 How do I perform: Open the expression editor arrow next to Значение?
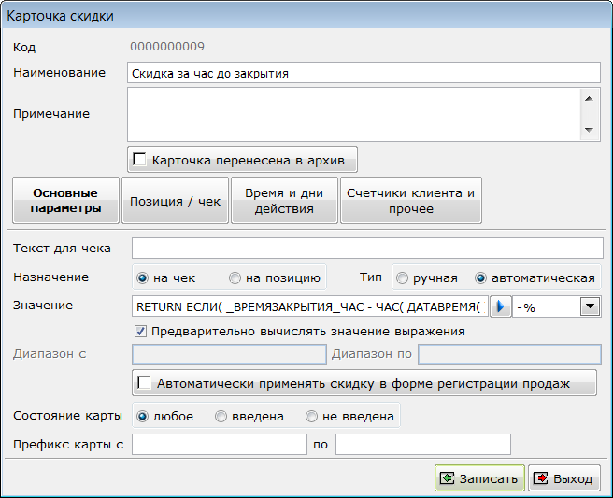pyautogui.click(x=501, y=306)
